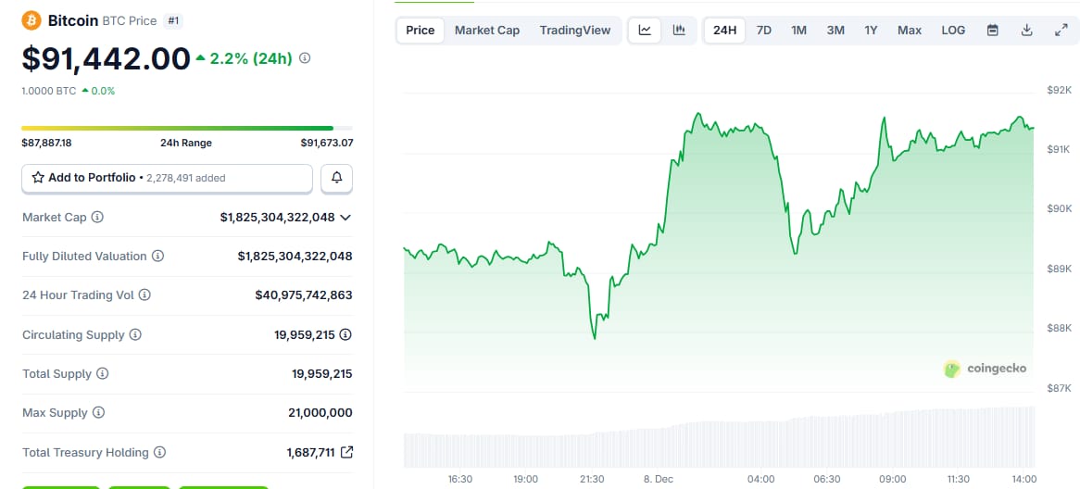Click the info icon next to Circulating Supply value

point(345,334)
